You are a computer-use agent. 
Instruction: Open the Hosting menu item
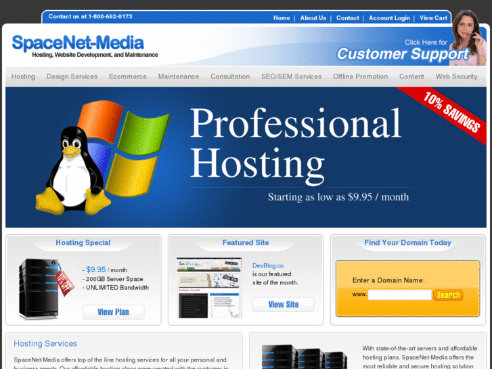[x=23, y=77]
